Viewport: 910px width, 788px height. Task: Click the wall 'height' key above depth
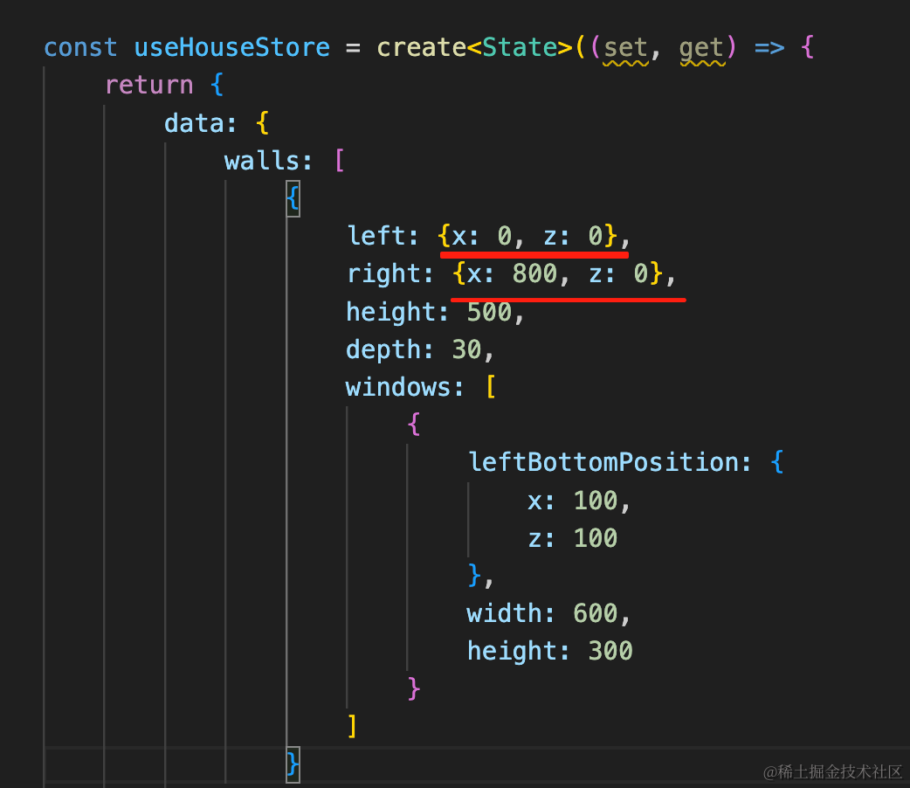click(x=390, y=312)
